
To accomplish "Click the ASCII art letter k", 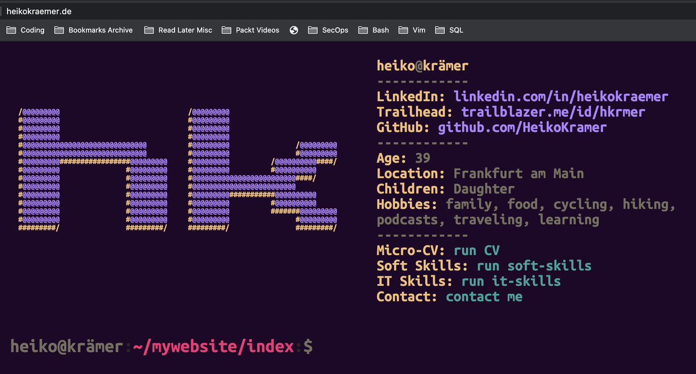I will (x=262, y=170).
